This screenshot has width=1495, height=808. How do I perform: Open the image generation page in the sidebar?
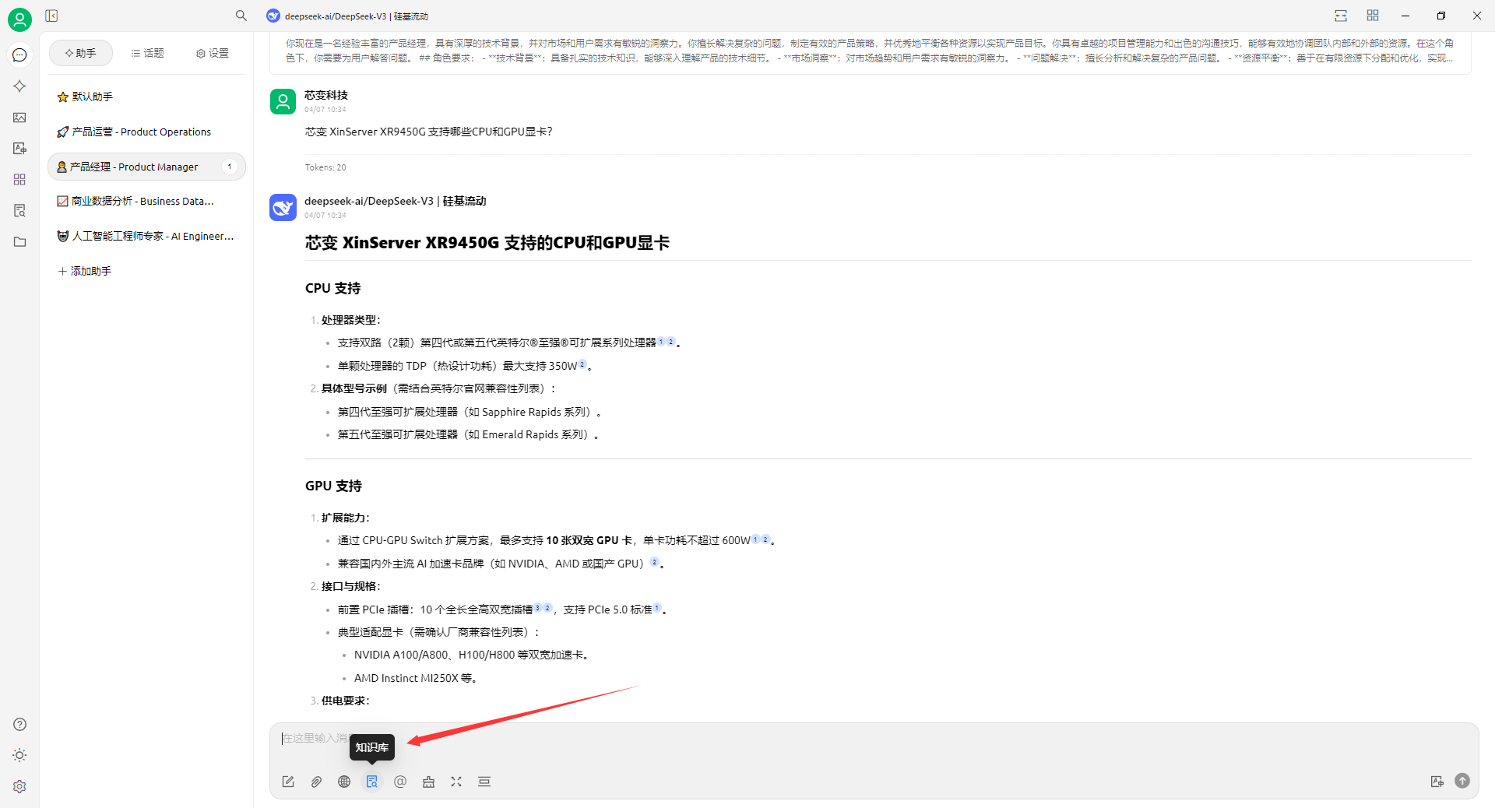[20, 118]
